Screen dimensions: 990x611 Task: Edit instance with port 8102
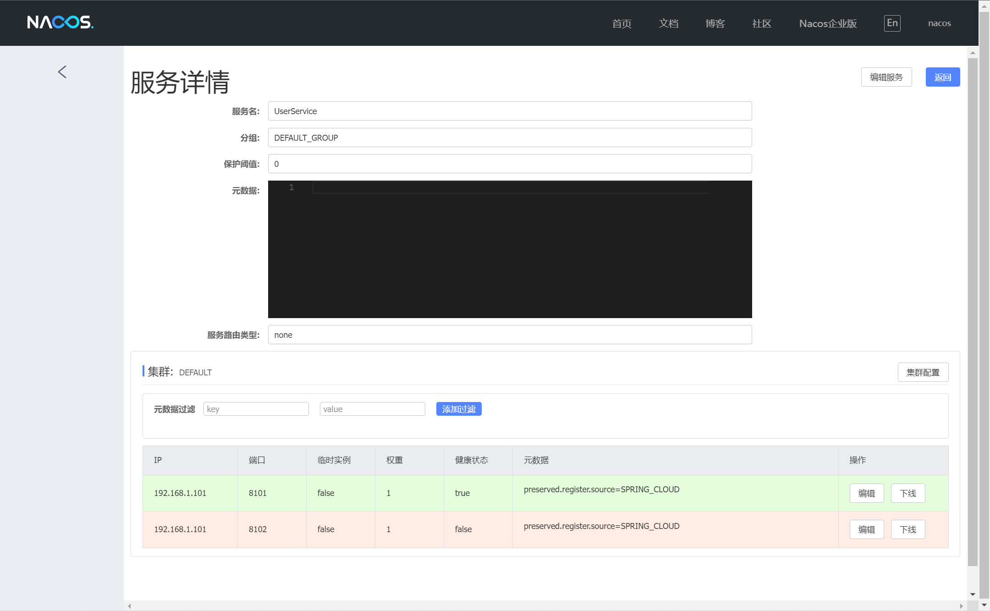coord(867,529)
